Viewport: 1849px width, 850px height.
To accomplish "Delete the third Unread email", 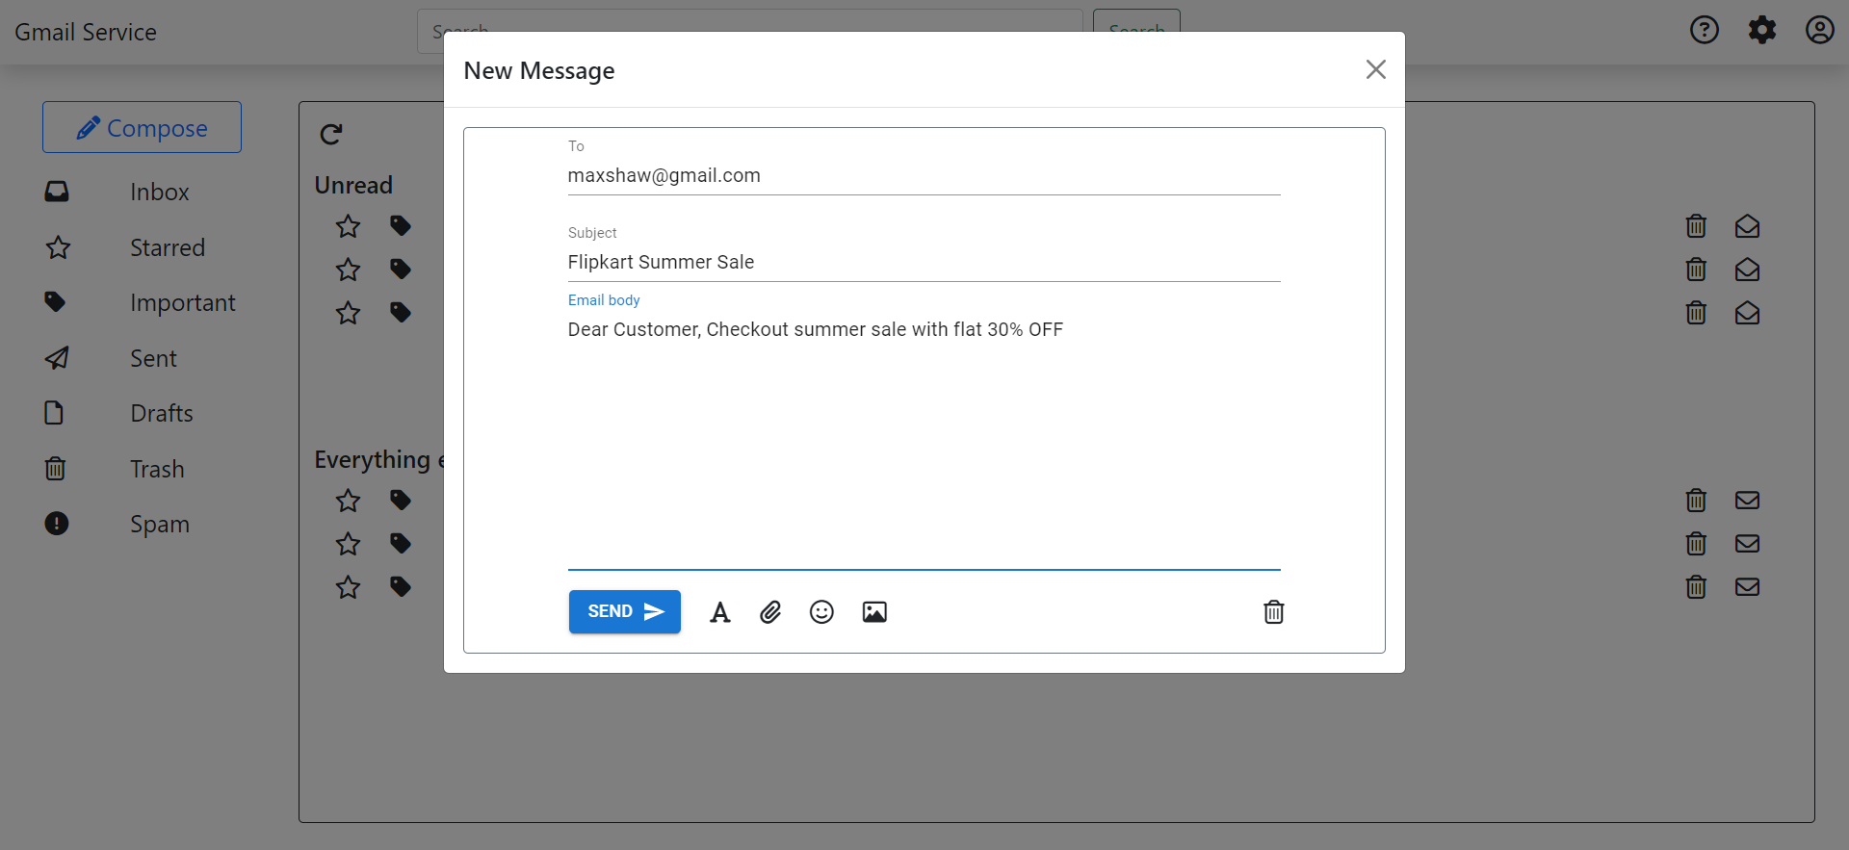I will (1696, 313).
